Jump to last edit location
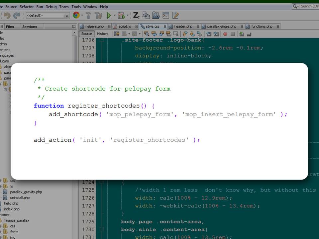Image resolution: width=319 pixels, height=239 pixels. (117, 34)
